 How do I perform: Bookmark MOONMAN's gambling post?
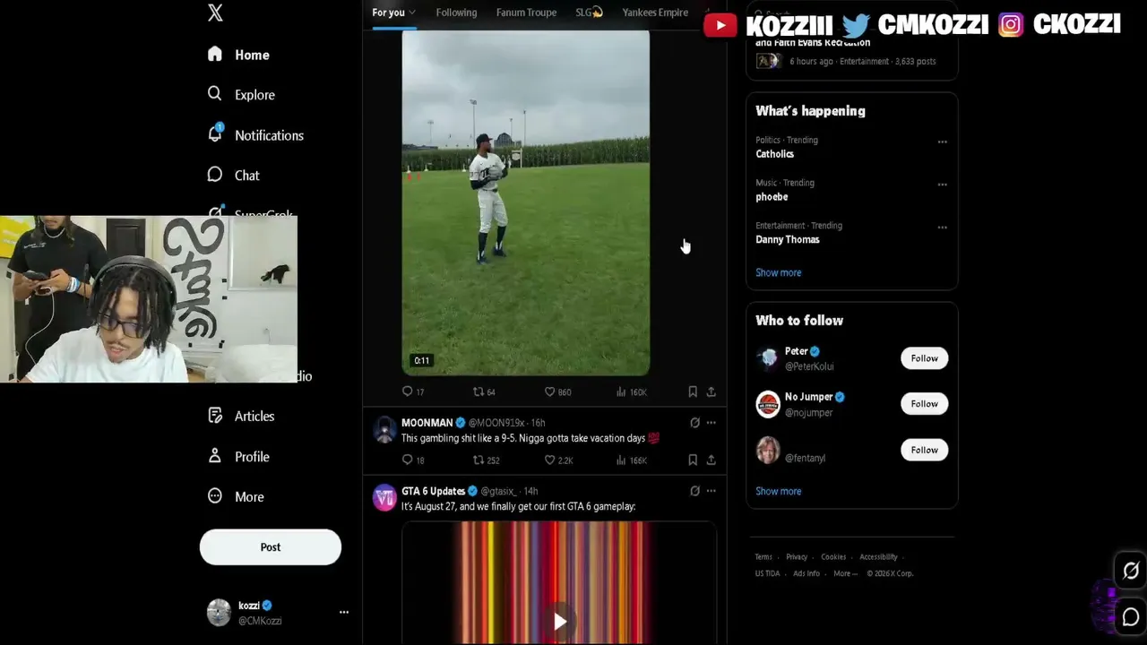click(693, 460)
